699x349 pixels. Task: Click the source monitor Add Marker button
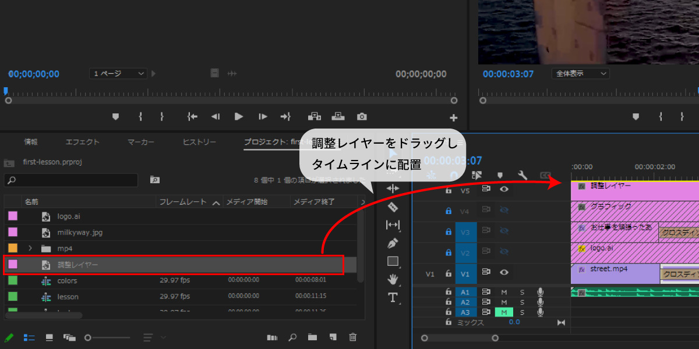coord(115,116)
